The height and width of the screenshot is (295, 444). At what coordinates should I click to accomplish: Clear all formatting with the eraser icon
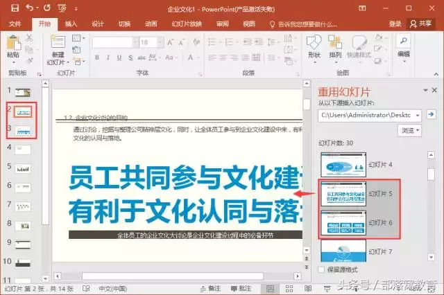[196, 42]
